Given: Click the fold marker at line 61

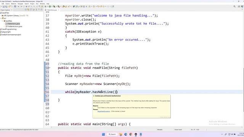Looking at the screenshot, I should pos(50,112).
